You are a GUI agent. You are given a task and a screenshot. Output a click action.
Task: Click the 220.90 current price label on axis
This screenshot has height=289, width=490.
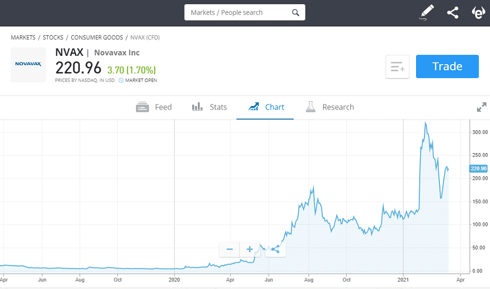[479, 169]
